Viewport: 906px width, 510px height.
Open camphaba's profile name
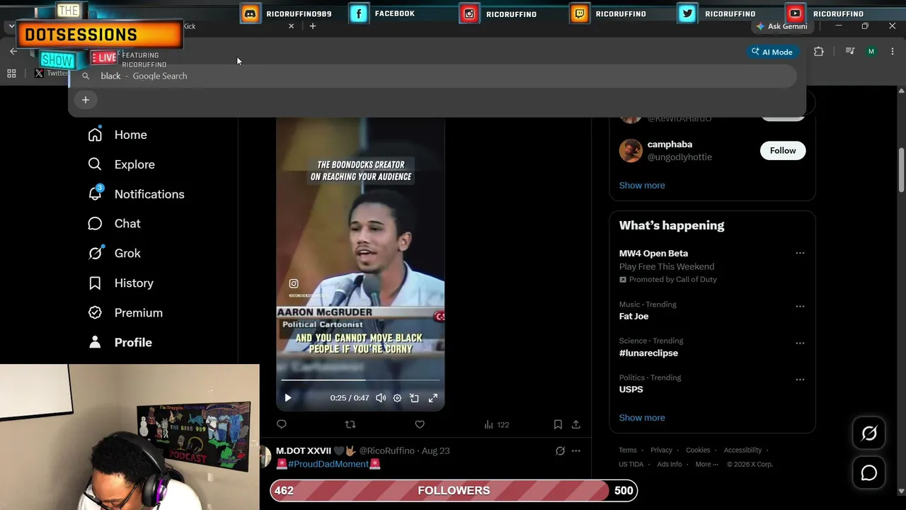coord(670,144)
